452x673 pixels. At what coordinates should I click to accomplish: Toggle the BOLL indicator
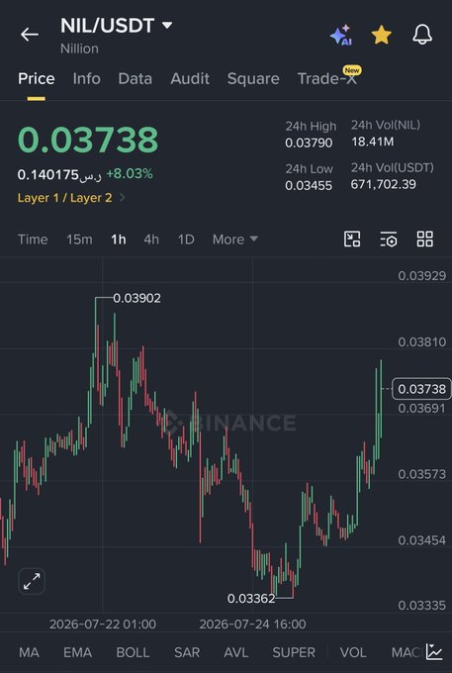pos(133,652)
